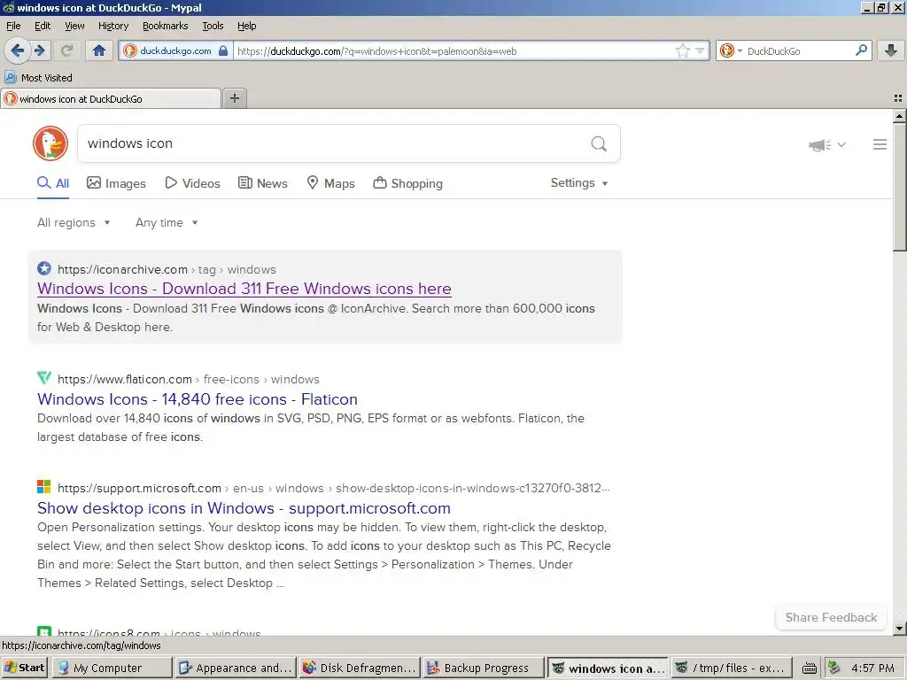Open the Flaticon 14,840 free icons link
Image resolution: width=907 pixels, height=680 pixels.
(x=198, y=399)
